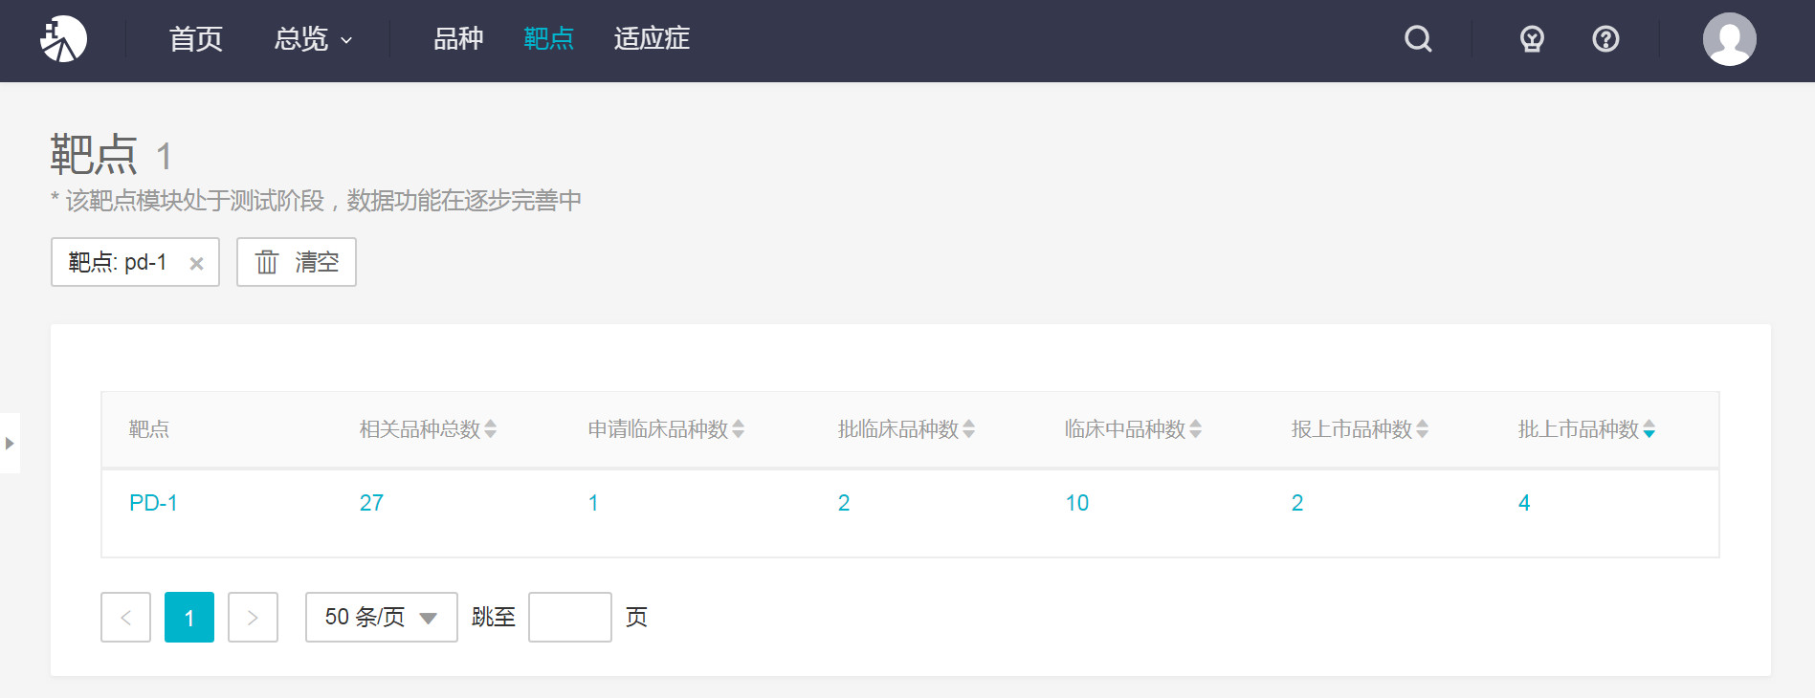Click the jump-to-page input field

(569, 617)
